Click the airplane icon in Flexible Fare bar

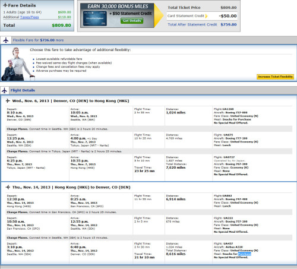point(6,40)
